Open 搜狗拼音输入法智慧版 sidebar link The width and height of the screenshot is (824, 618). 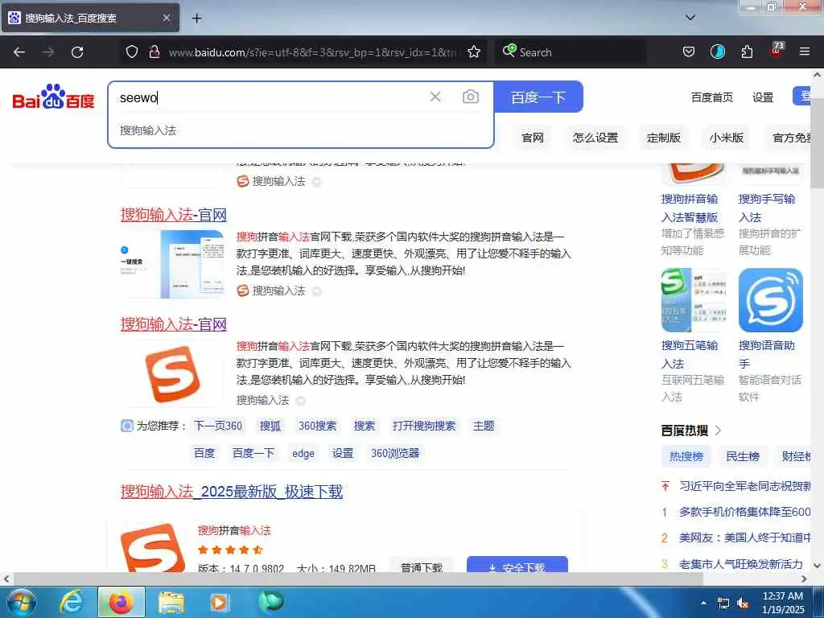tap(690, 208)
